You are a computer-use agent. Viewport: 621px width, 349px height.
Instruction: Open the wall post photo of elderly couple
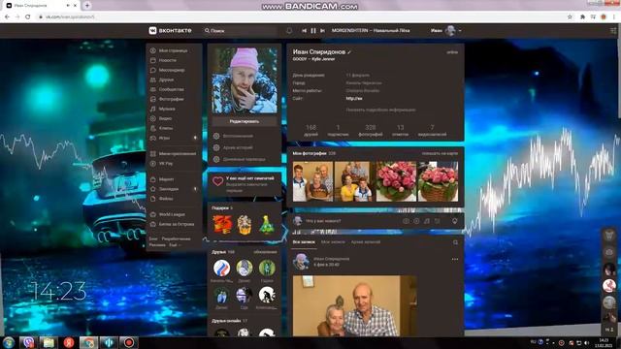(355, 306)
